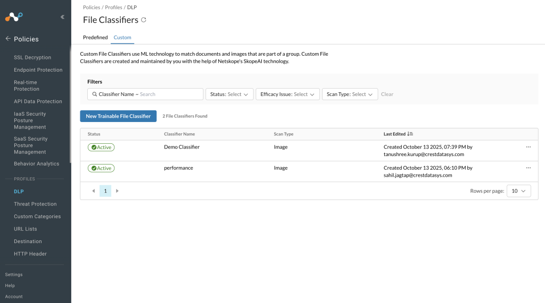
Task: Click Active status badge for Demo Classifier
Action: pyautogui.click(x=101, y=148)
